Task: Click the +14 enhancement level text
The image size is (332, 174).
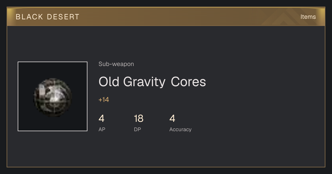Action: [x=104, y=100]
